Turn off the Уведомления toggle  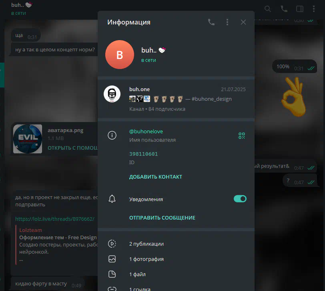point(240,199)
